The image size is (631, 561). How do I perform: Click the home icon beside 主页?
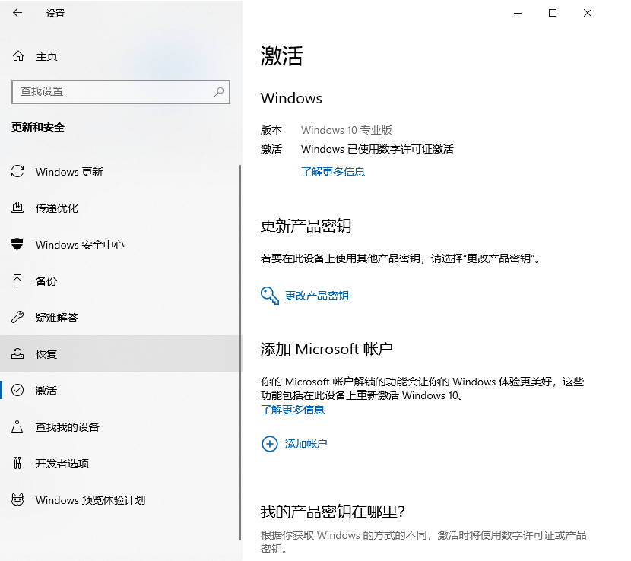pos(18,56)
